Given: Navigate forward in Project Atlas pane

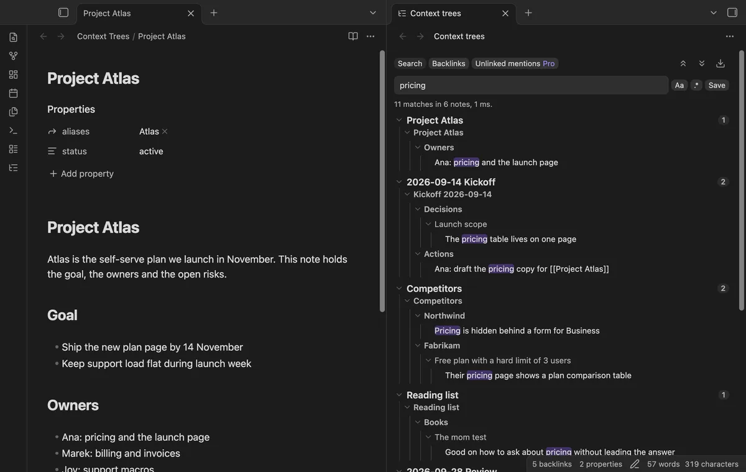Looking at the screenshot, I should tap(61, 36).
